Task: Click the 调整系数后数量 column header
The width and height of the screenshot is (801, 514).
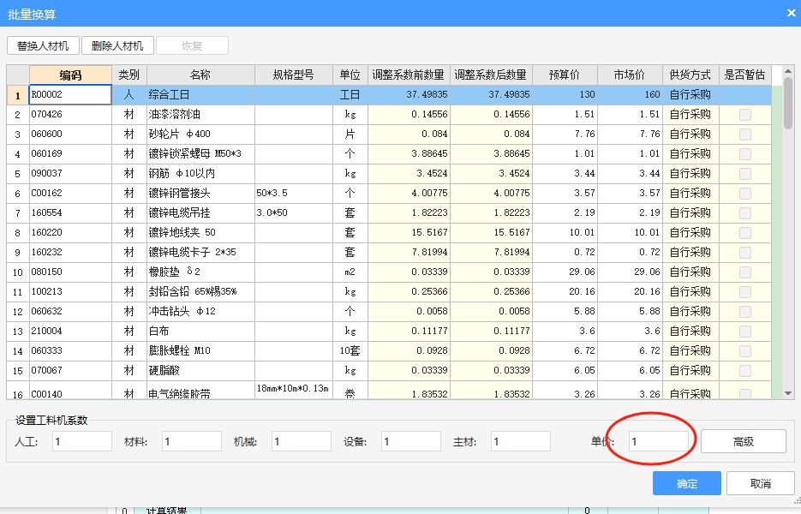Action: coord(491,75)
